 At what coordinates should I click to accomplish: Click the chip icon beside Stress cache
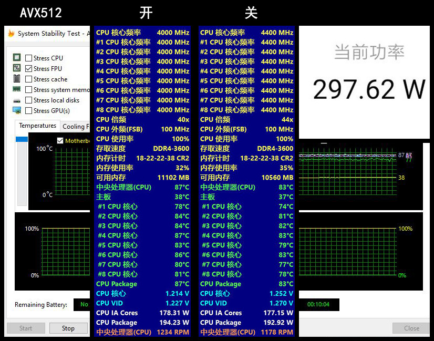click(17, 79)
